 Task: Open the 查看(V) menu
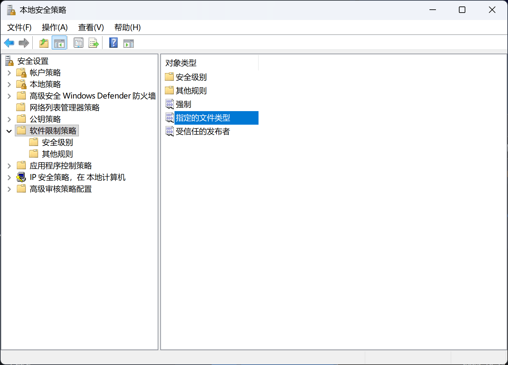click(x=91, y=27)
